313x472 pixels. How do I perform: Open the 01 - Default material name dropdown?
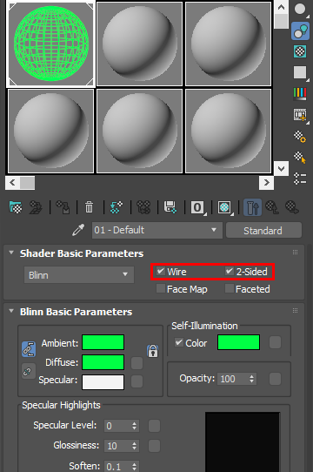pos(157,230)
